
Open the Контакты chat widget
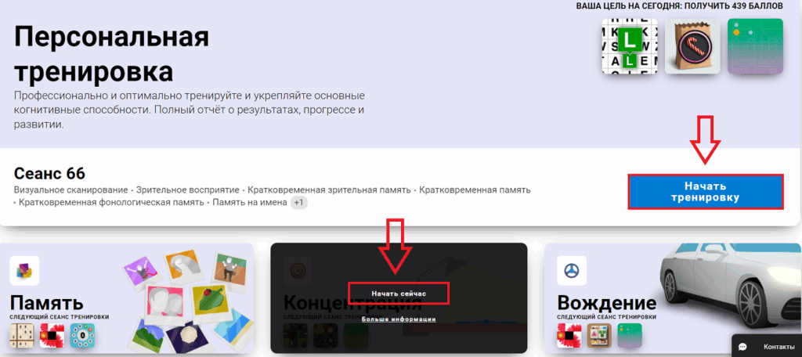(x=767, y=346)
